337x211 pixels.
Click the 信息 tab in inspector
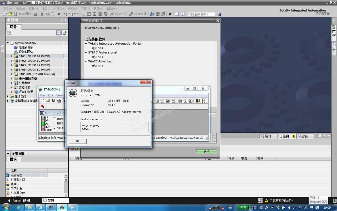[x=286, y=136]
